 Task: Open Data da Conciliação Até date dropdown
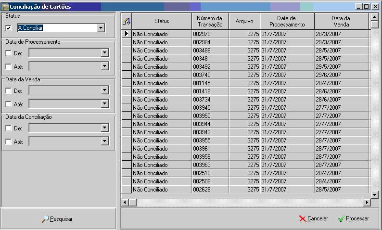coord(105,141)
